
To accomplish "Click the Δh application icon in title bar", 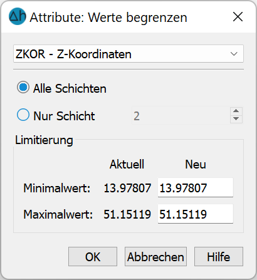I will coord(18,16).
